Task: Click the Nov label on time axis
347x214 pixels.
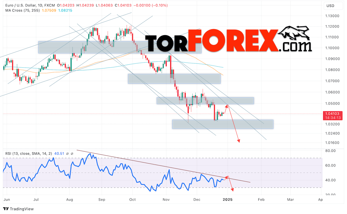Action: [x=166, y=200]
